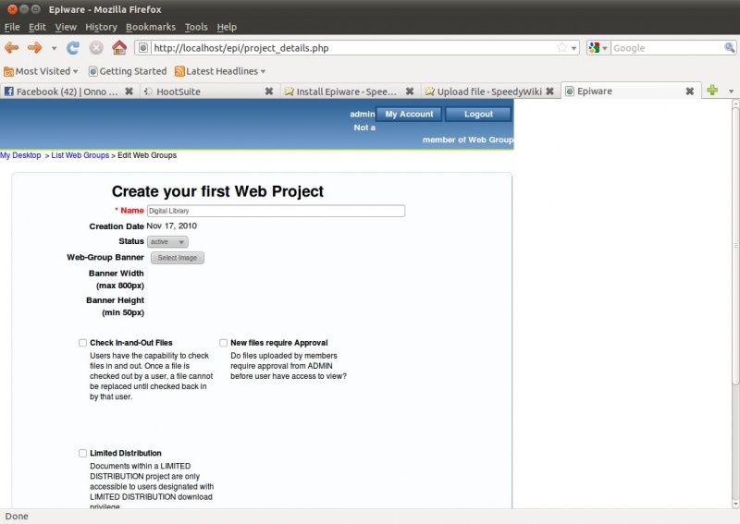740x524 pixels.
Task: Reload the page with the refresh icon
Action: click(73, 48)
